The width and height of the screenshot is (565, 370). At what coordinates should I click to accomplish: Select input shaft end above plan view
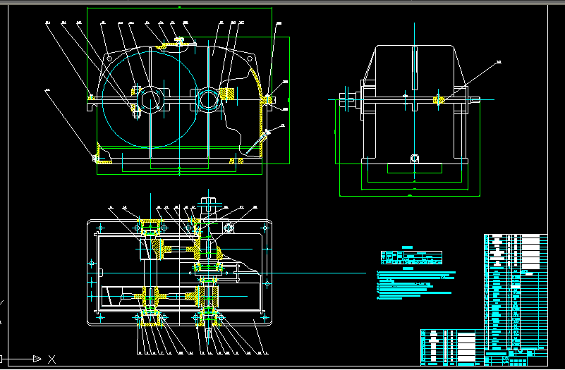pyautogui.click(x=207, y=203)
